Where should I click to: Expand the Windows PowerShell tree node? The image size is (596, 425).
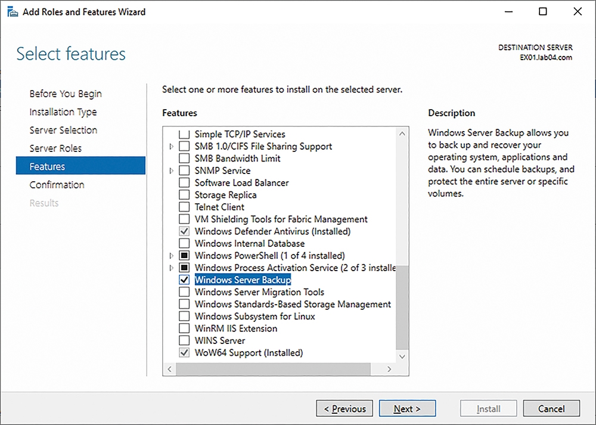pyautogui.click(x=172, y=256)
